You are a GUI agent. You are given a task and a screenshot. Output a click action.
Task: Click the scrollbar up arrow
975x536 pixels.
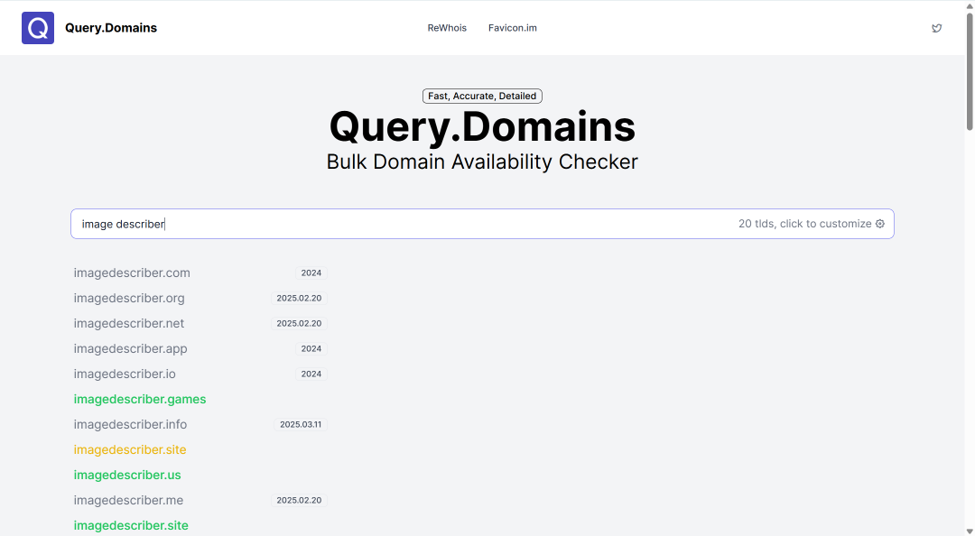point(970,5)
